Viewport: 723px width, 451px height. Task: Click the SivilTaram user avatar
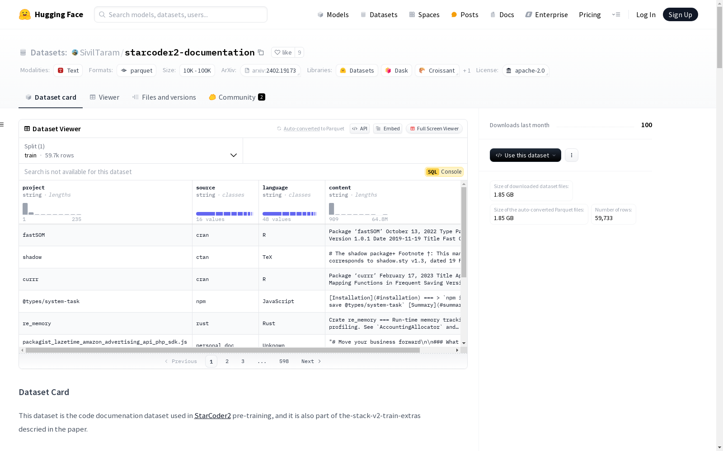75,52
